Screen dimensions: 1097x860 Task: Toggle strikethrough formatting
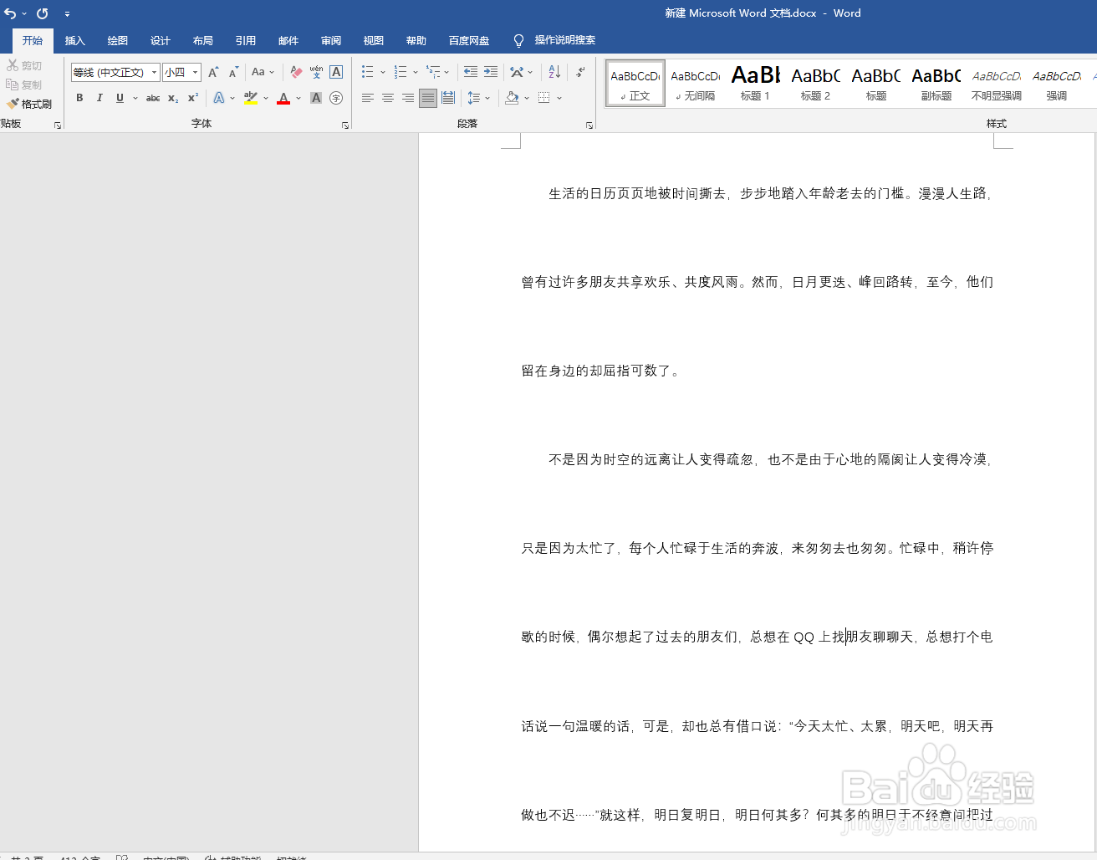(x=153, y=98)
